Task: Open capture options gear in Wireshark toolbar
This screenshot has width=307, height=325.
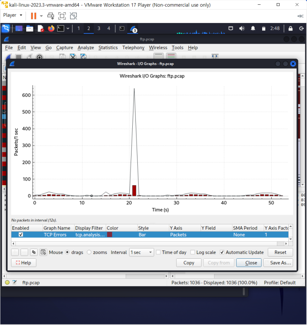Action: 39,57
